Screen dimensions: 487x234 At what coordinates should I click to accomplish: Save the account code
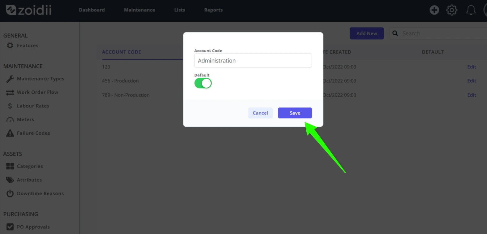[295, 113]
